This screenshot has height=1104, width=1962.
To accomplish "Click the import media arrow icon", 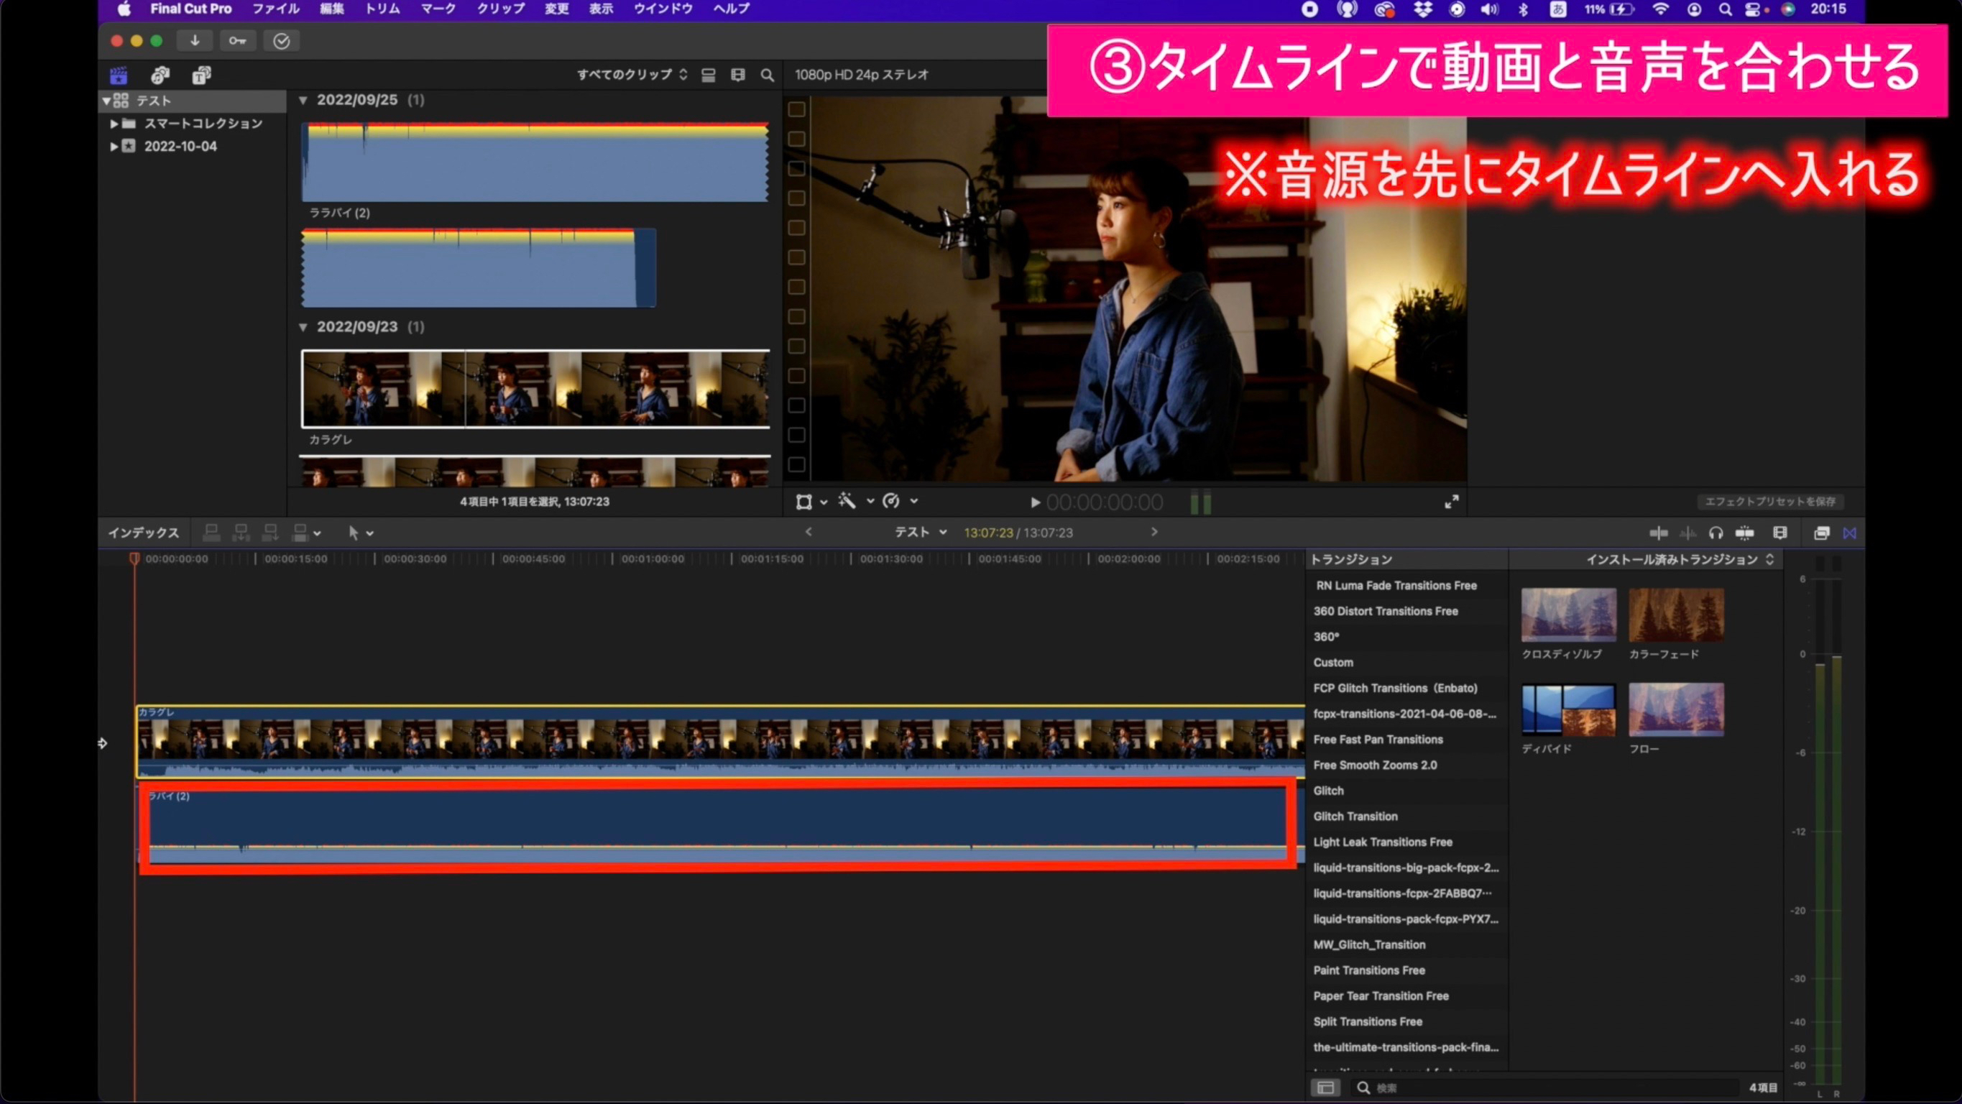I will tap(195, 40).
